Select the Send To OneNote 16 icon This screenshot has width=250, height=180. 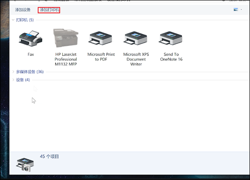click(171, 38)
